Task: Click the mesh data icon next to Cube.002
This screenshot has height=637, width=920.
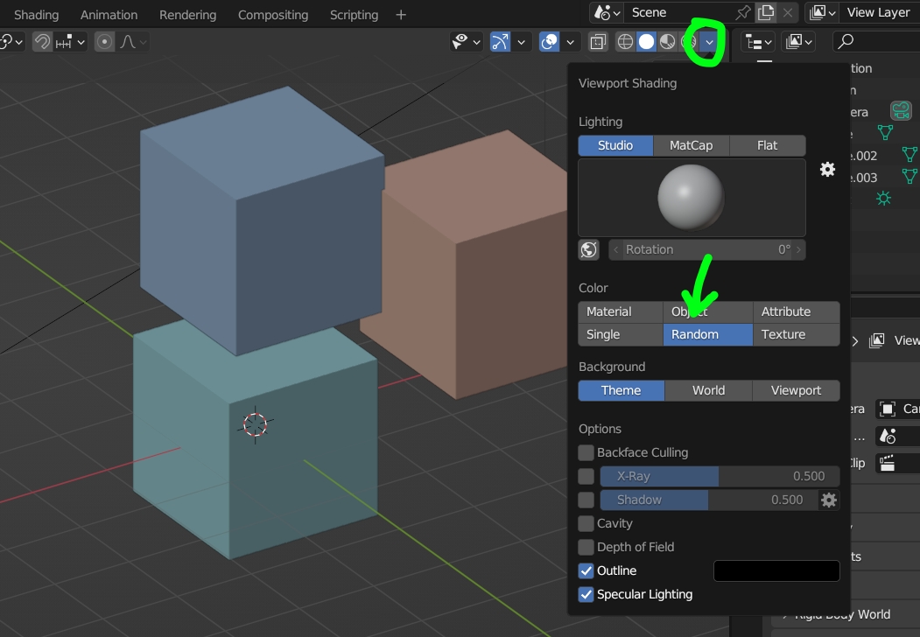Action: tap(909, 155)
